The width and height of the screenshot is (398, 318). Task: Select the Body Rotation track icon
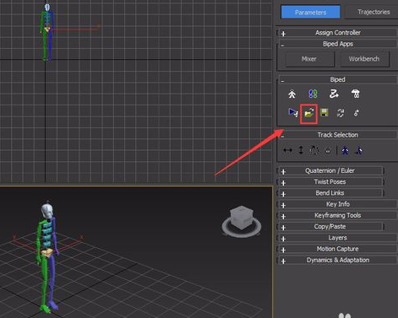(x=314, y=150)
